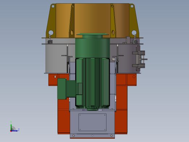Select the right hex bolt on the bottom gray flange

point(112,135)
